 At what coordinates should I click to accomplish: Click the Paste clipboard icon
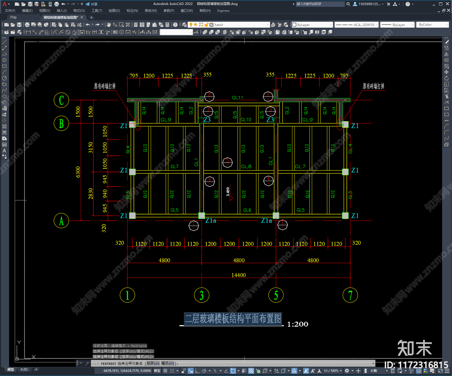[x=67, y=25]
